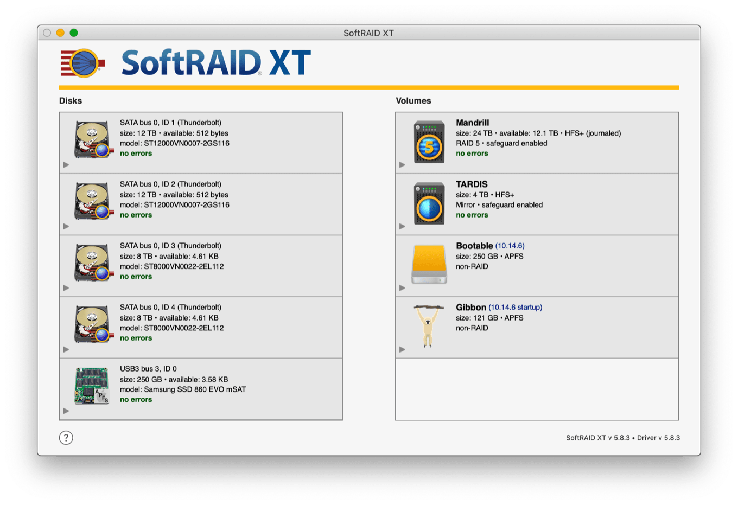
Task: Click 'Mirror • safeguard enabled' text
Action: 499,204
